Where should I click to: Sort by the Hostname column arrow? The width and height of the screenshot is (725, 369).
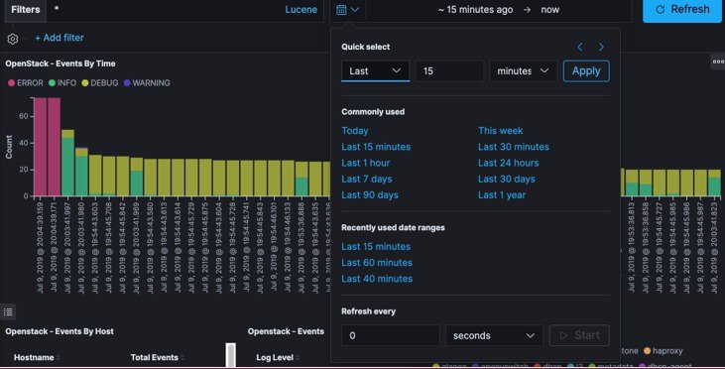pos(59,357)
